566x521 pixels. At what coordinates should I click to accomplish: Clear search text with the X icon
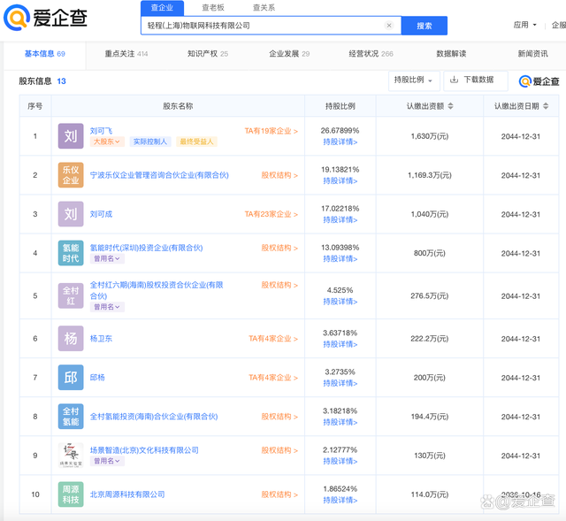point(389,26)
